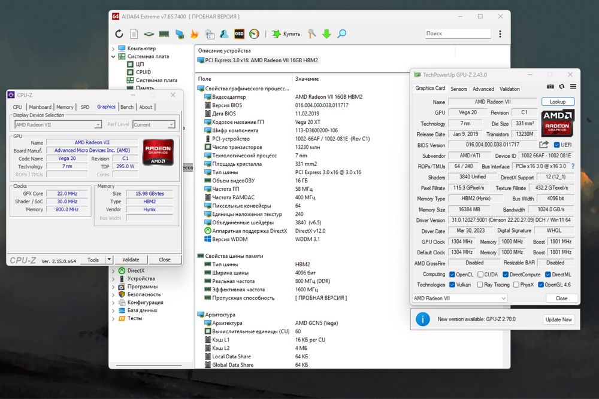
Task: Expand Программы node in AIDA64 tree
Action: 113,287
